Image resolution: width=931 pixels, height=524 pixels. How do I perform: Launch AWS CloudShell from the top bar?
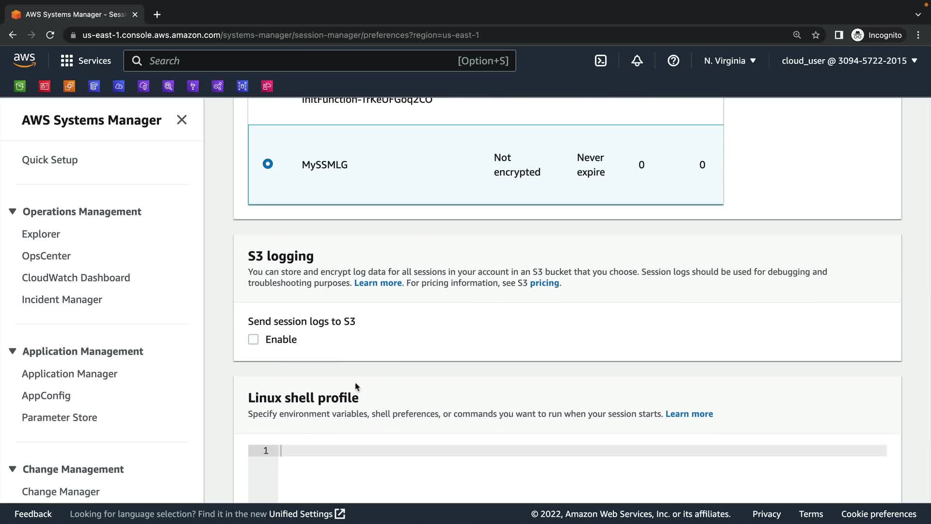[x=600, y=61]
